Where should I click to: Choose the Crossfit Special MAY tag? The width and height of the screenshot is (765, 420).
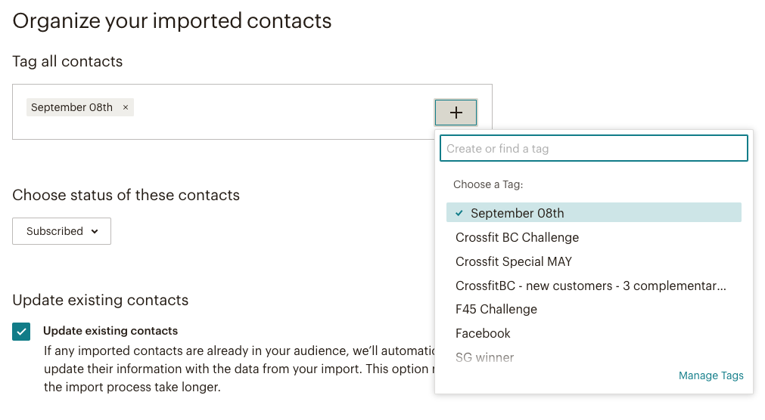(513, 261)
